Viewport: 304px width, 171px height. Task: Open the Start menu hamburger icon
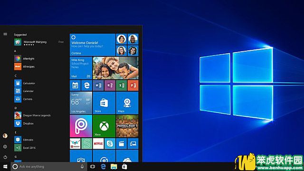click(x=5, y=34)
